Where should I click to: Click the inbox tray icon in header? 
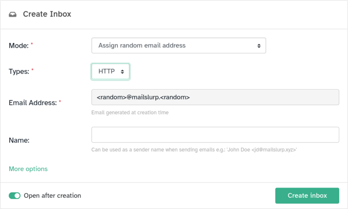(13, 14)
